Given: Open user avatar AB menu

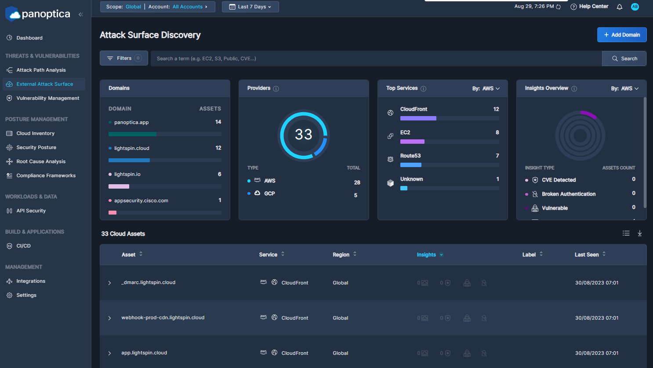Looking at the screenshot, I should (x=635, y=7).
